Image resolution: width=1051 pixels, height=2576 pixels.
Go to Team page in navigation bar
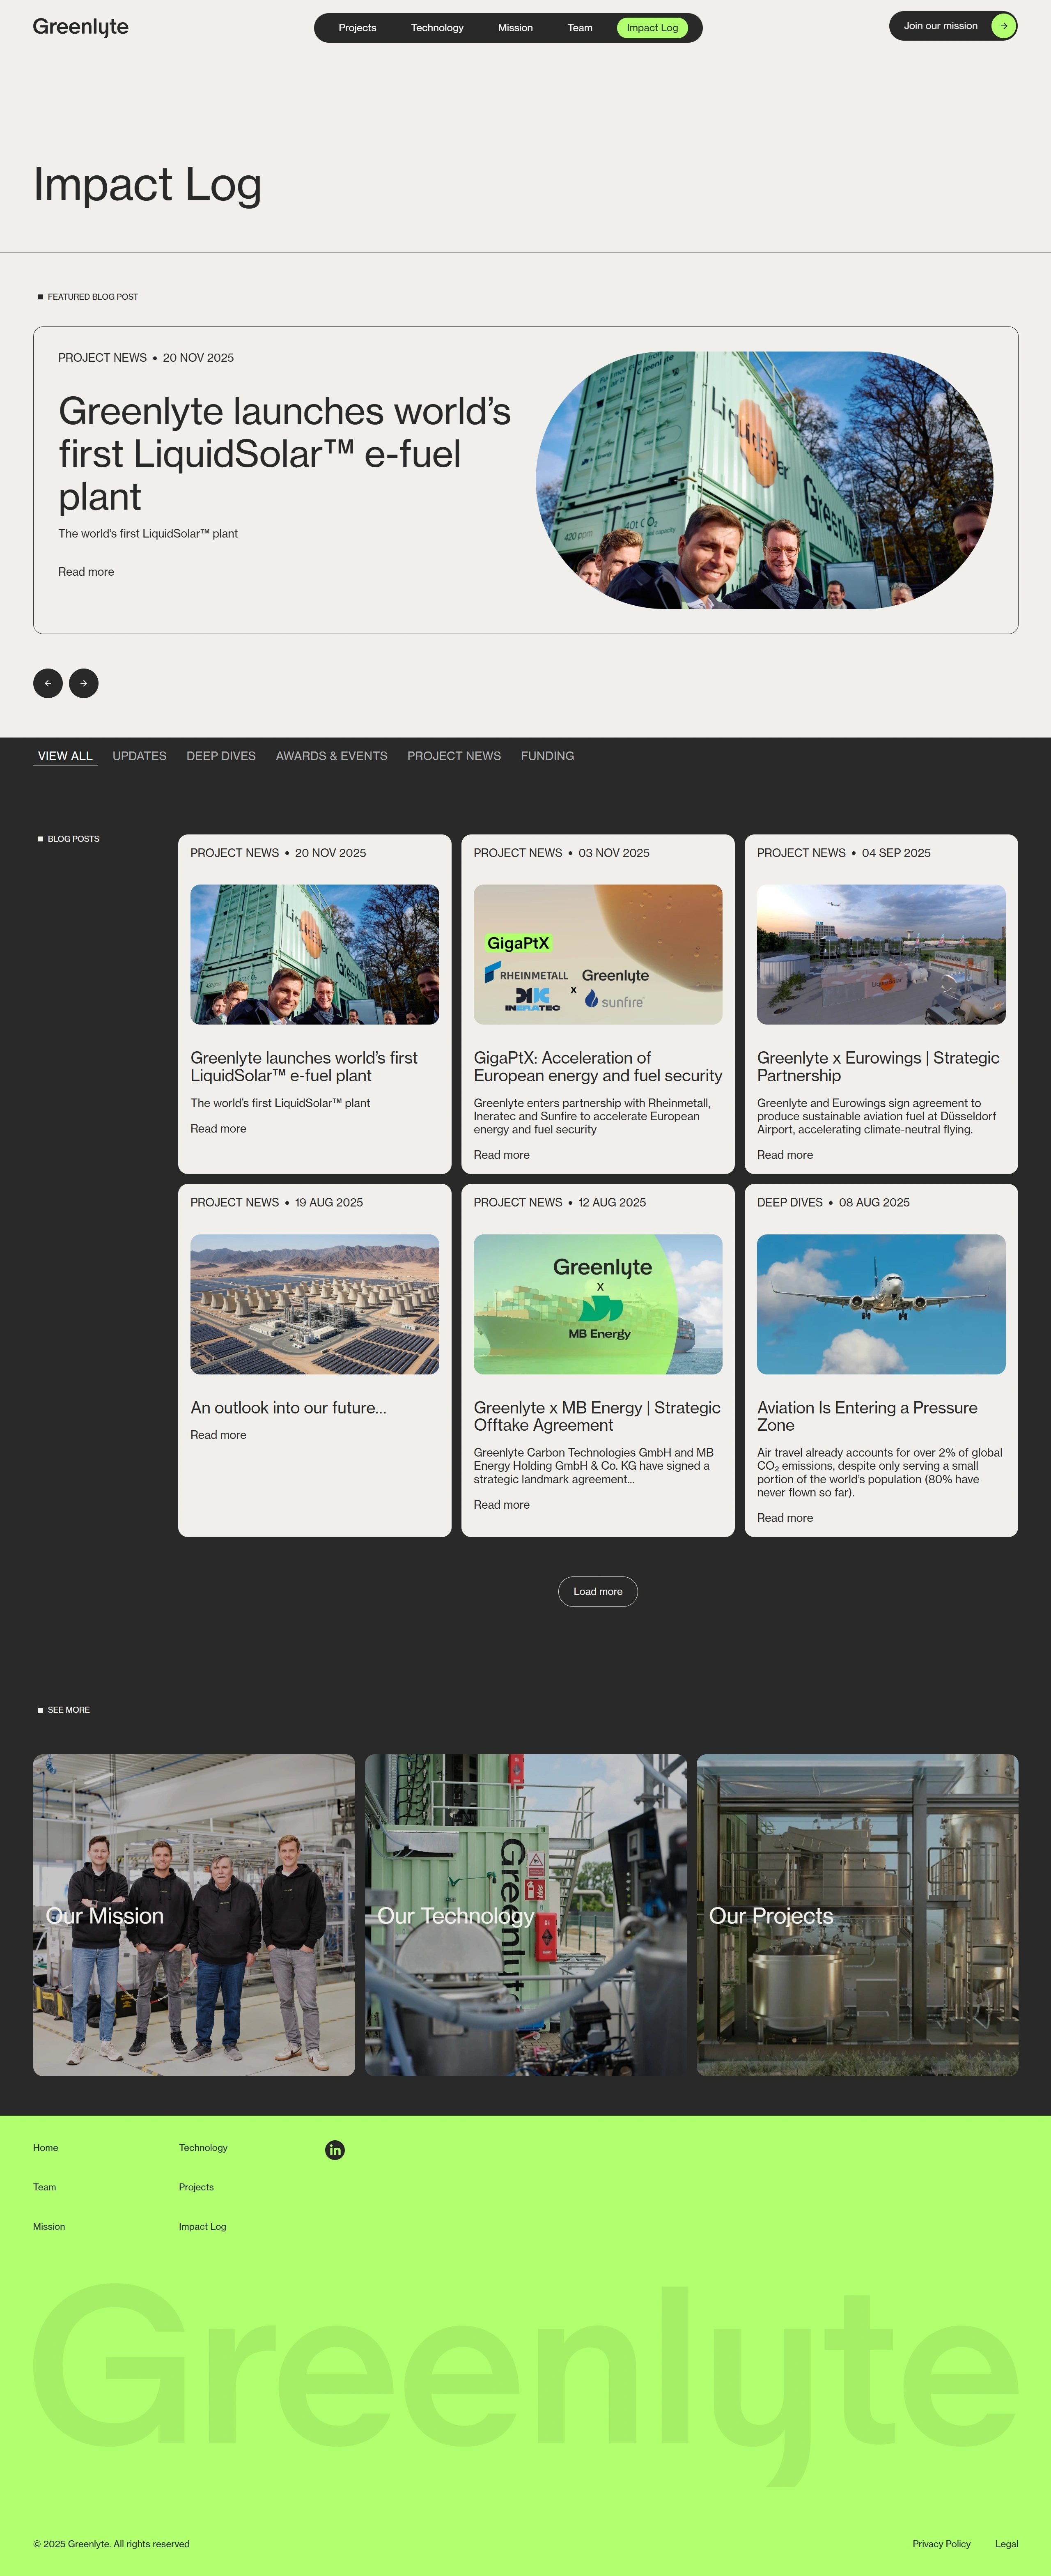click(x=580, y=28)
